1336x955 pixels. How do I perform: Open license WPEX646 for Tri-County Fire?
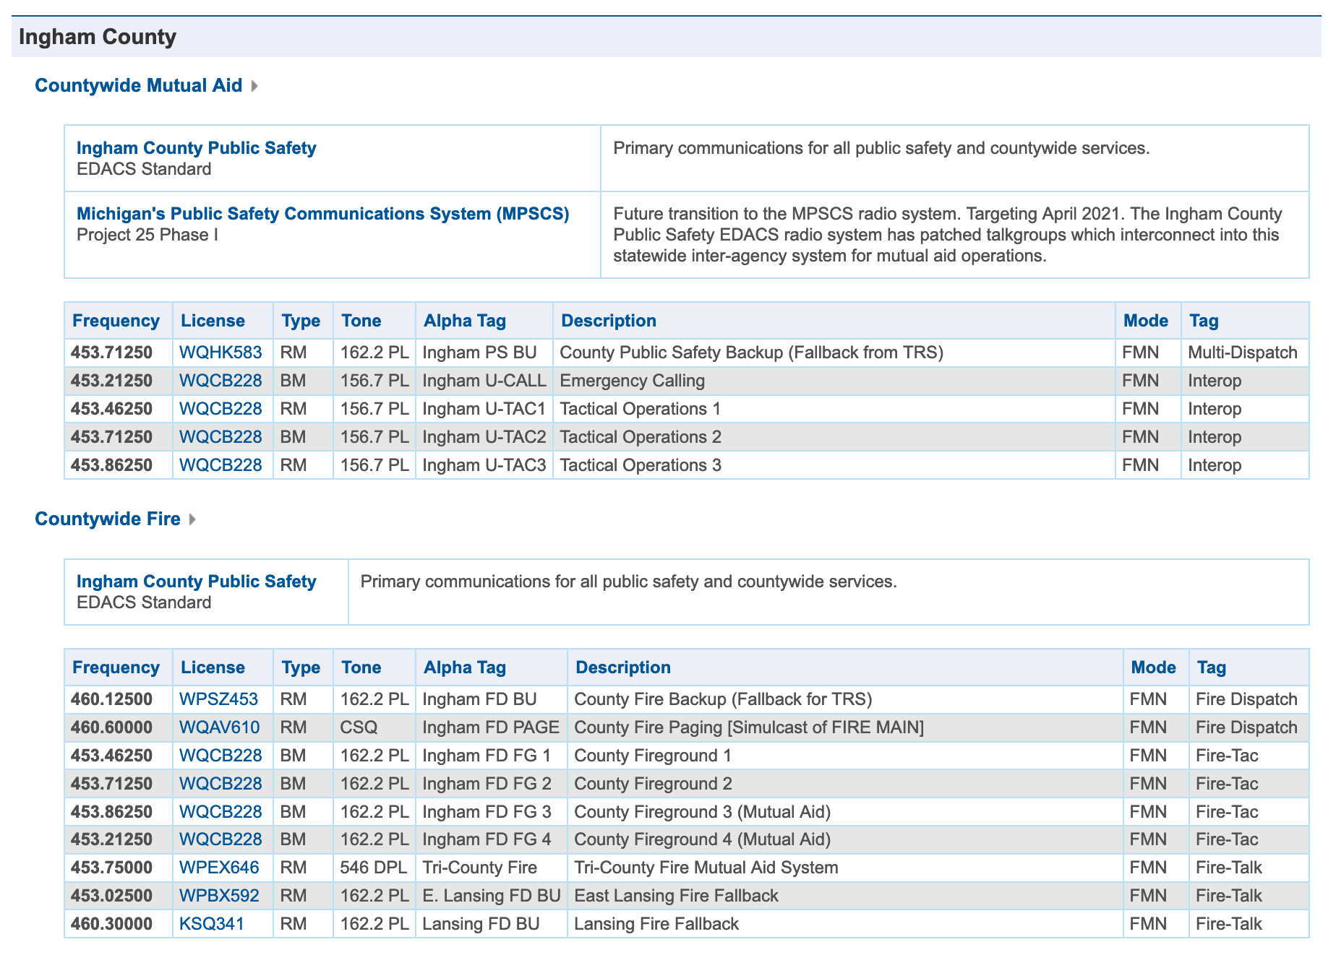click(x=219, y=868)
